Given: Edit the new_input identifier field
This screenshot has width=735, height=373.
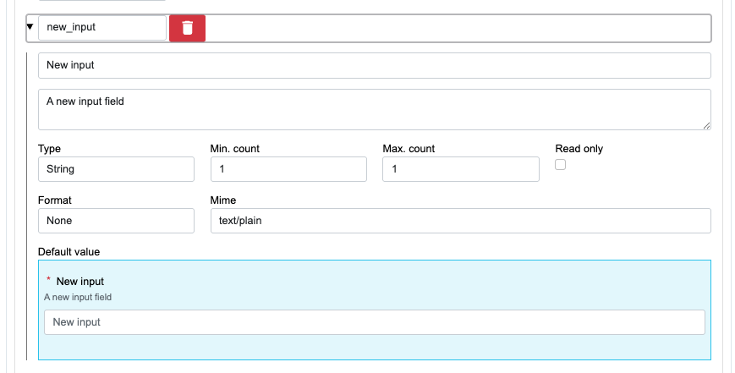Looking at the screenshot, I should pyautogui.click(x=102, y=28).
